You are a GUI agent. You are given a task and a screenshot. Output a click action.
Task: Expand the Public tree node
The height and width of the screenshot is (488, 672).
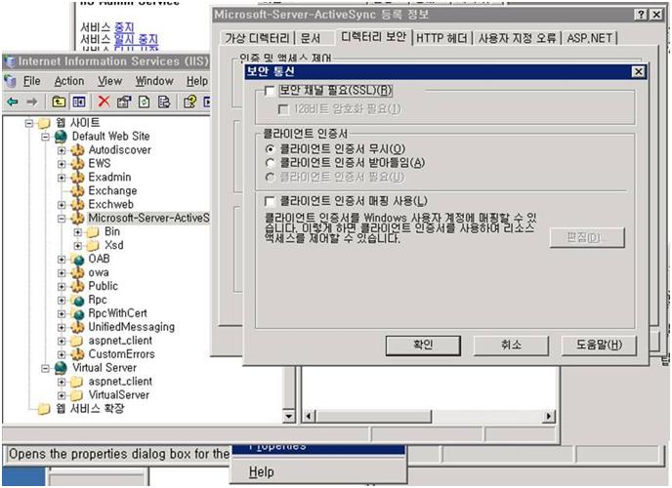coord(62,287)
